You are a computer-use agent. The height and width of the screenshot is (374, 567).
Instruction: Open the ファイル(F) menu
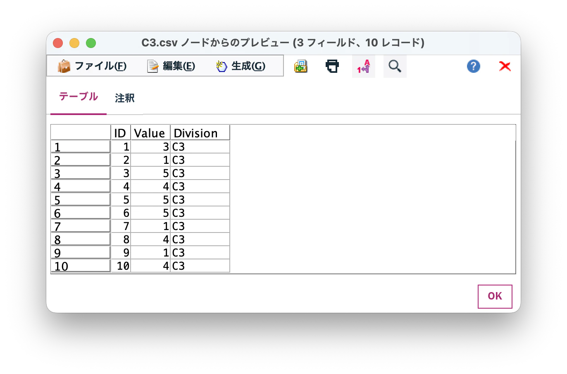[92, 66]
